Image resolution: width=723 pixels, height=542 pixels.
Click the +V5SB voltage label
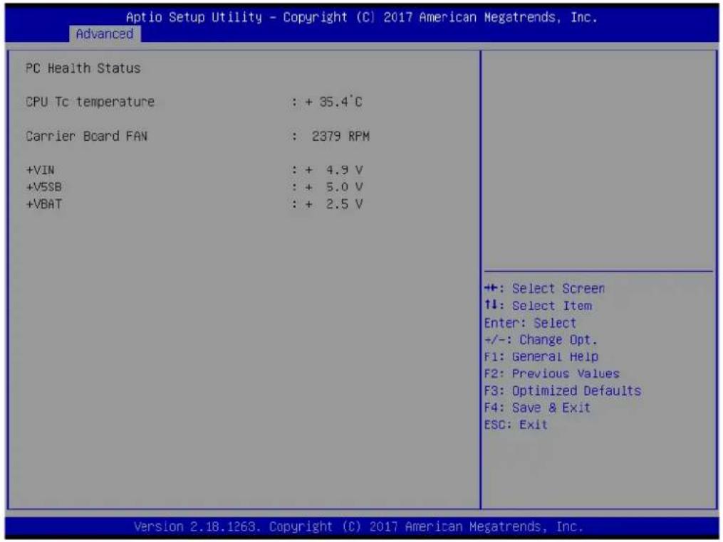pos(43,187)
